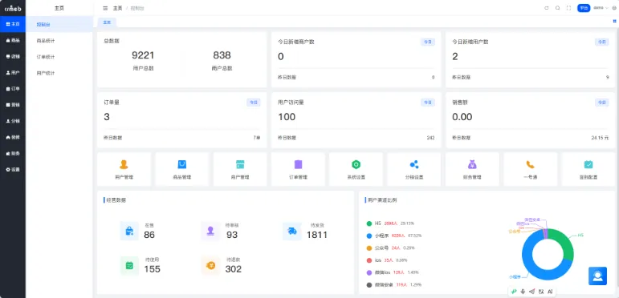Screen dimensions: 619x298
Task: Open the 分销 section in the dark sidebar
Action: [13, 121]
